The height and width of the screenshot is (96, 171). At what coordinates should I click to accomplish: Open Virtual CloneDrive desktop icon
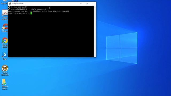pos(5,70)
